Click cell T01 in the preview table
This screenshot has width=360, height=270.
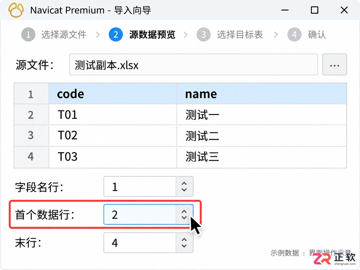click(113, 115)
